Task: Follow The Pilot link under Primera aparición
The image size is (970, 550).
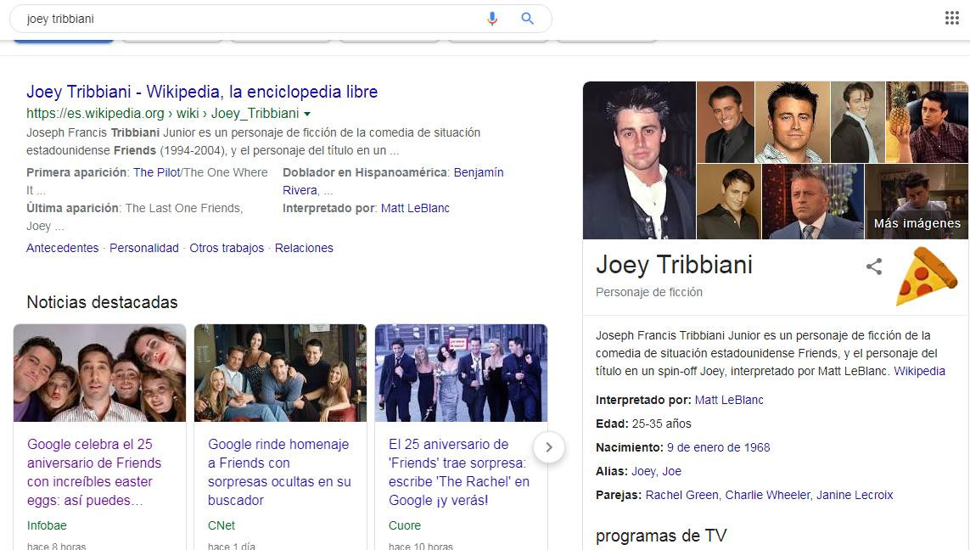Action: [156, 172]
